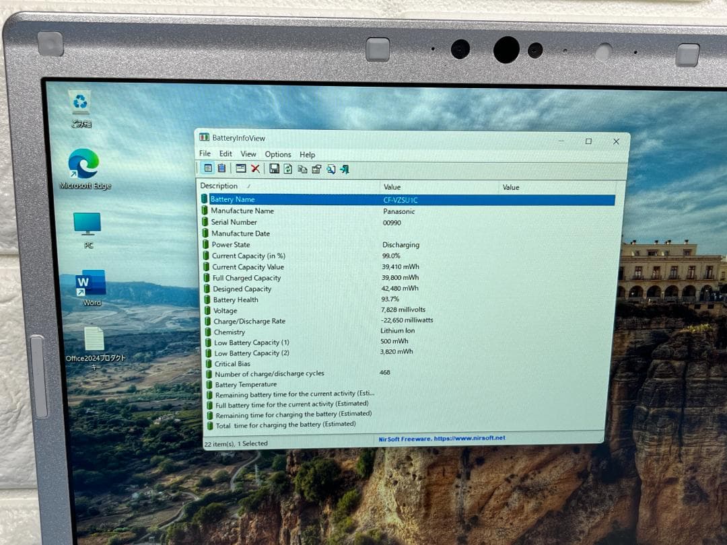Click the Show Battery Information toolbar icon

(x=208, y=168)
